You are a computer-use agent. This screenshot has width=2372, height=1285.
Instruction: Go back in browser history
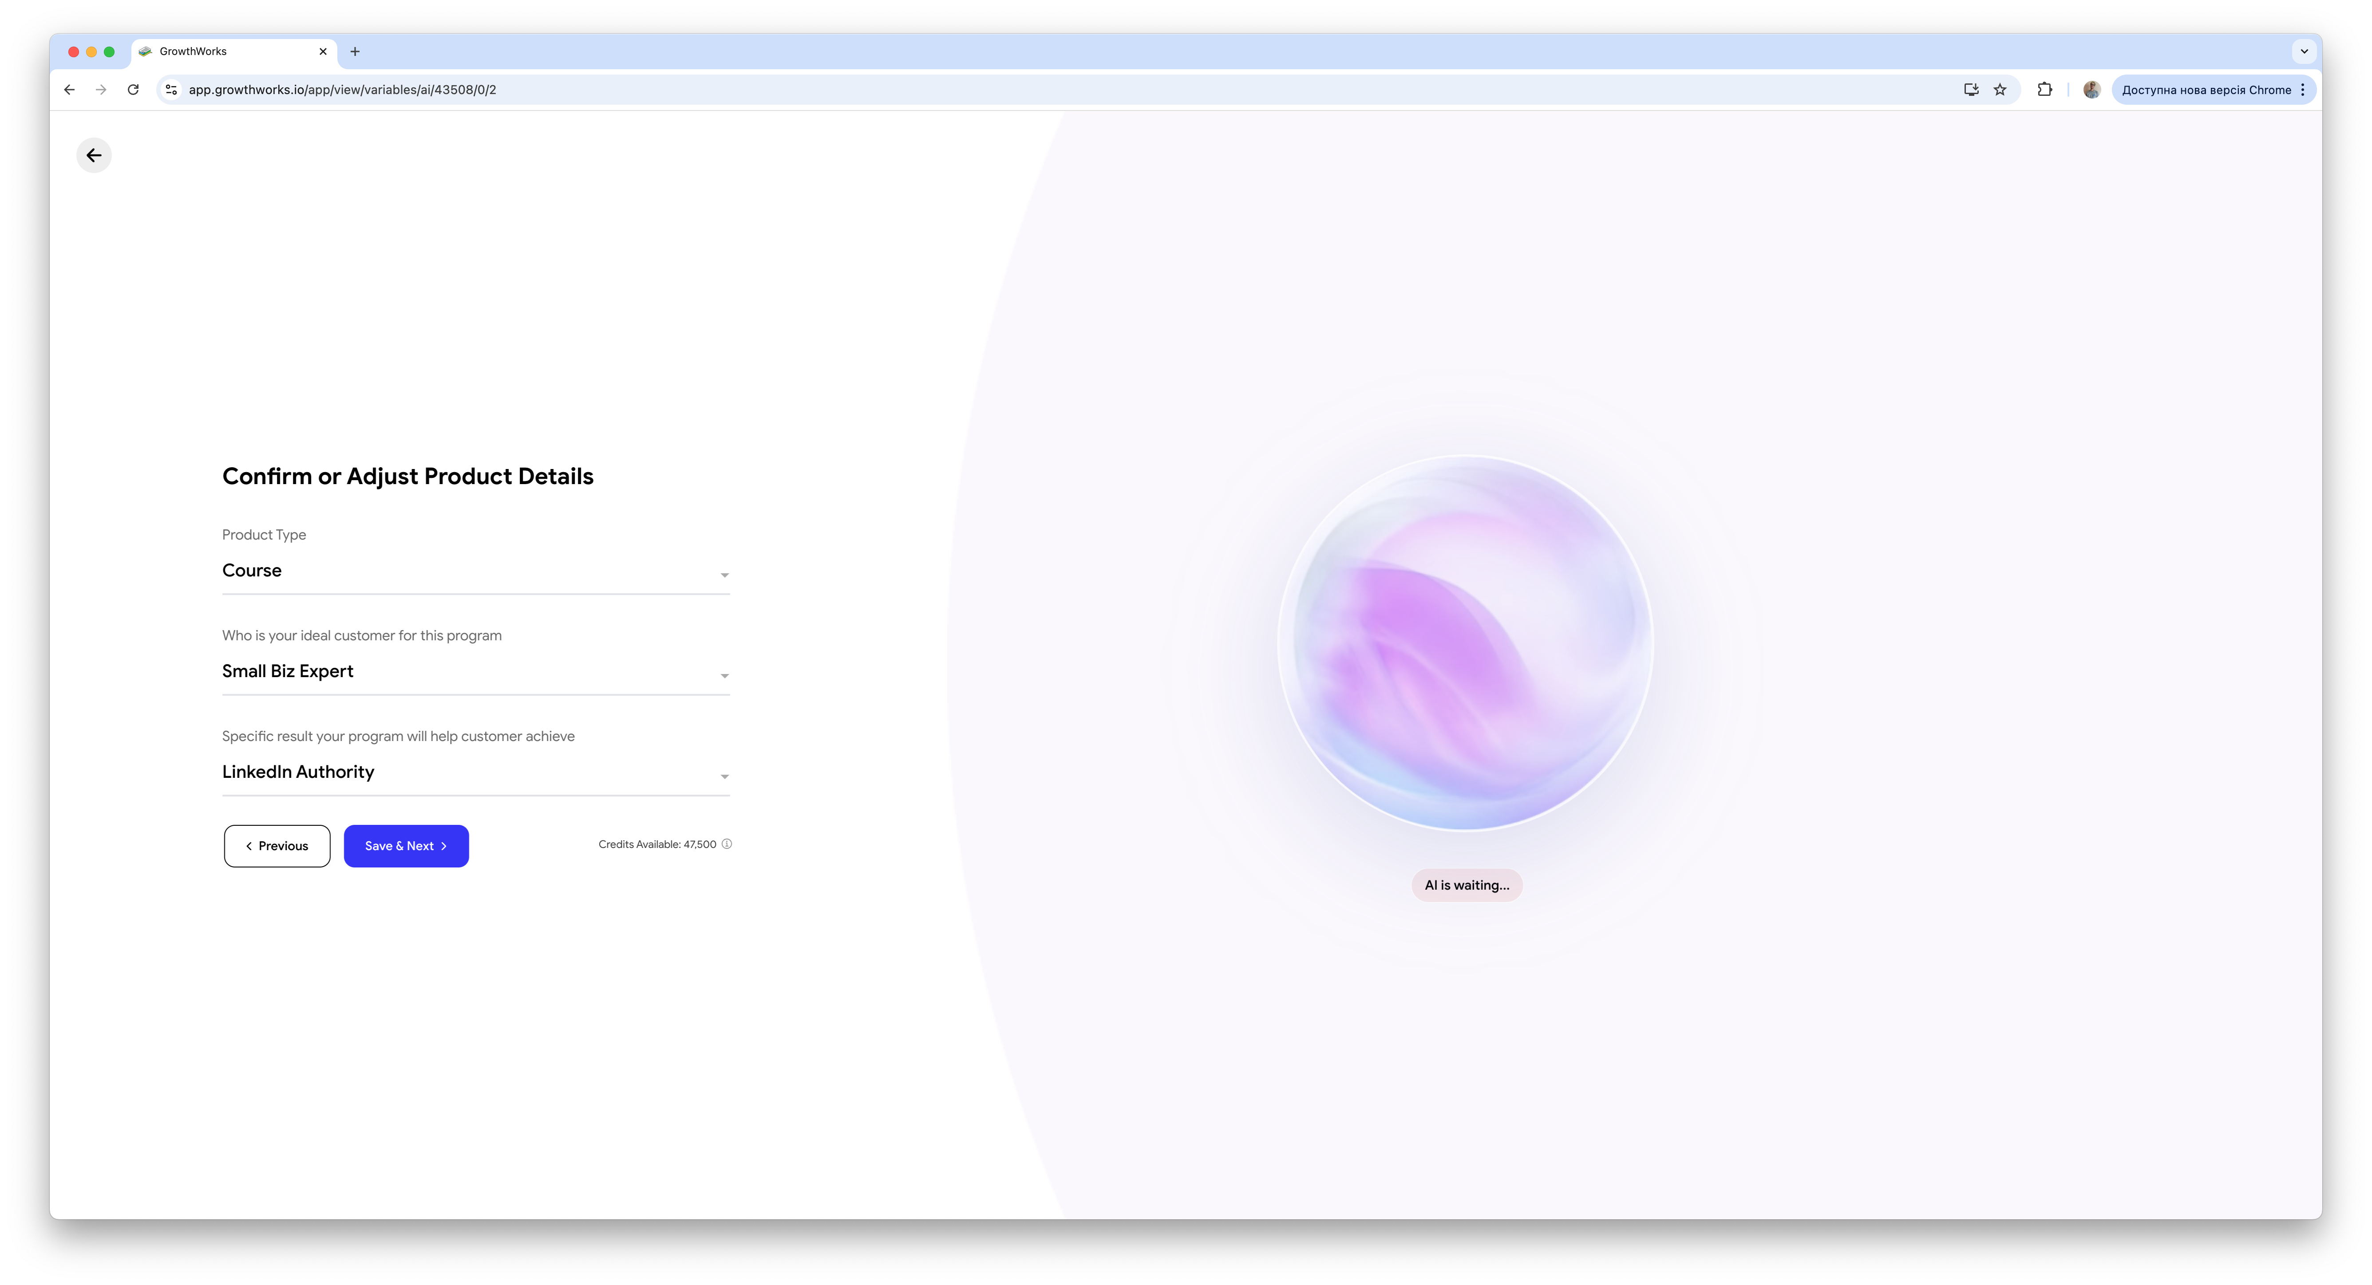(x=69, y=89)
